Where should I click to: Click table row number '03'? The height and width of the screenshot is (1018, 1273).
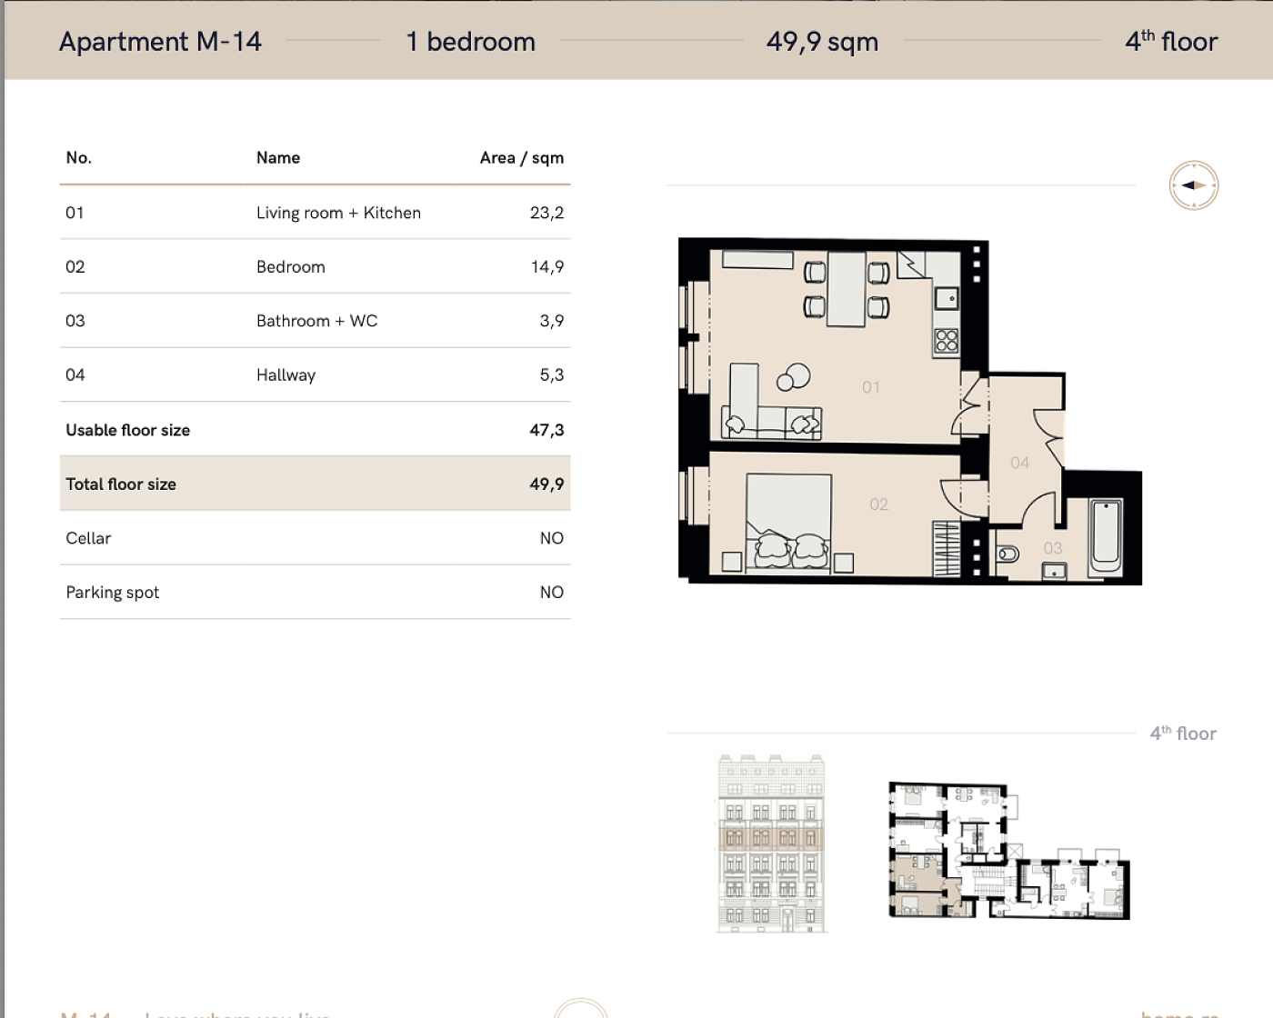click(75, 321)
